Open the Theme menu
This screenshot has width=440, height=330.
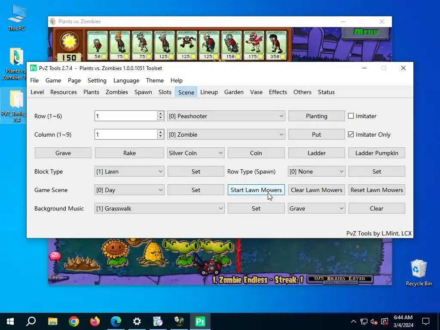[x=155, y=80]
